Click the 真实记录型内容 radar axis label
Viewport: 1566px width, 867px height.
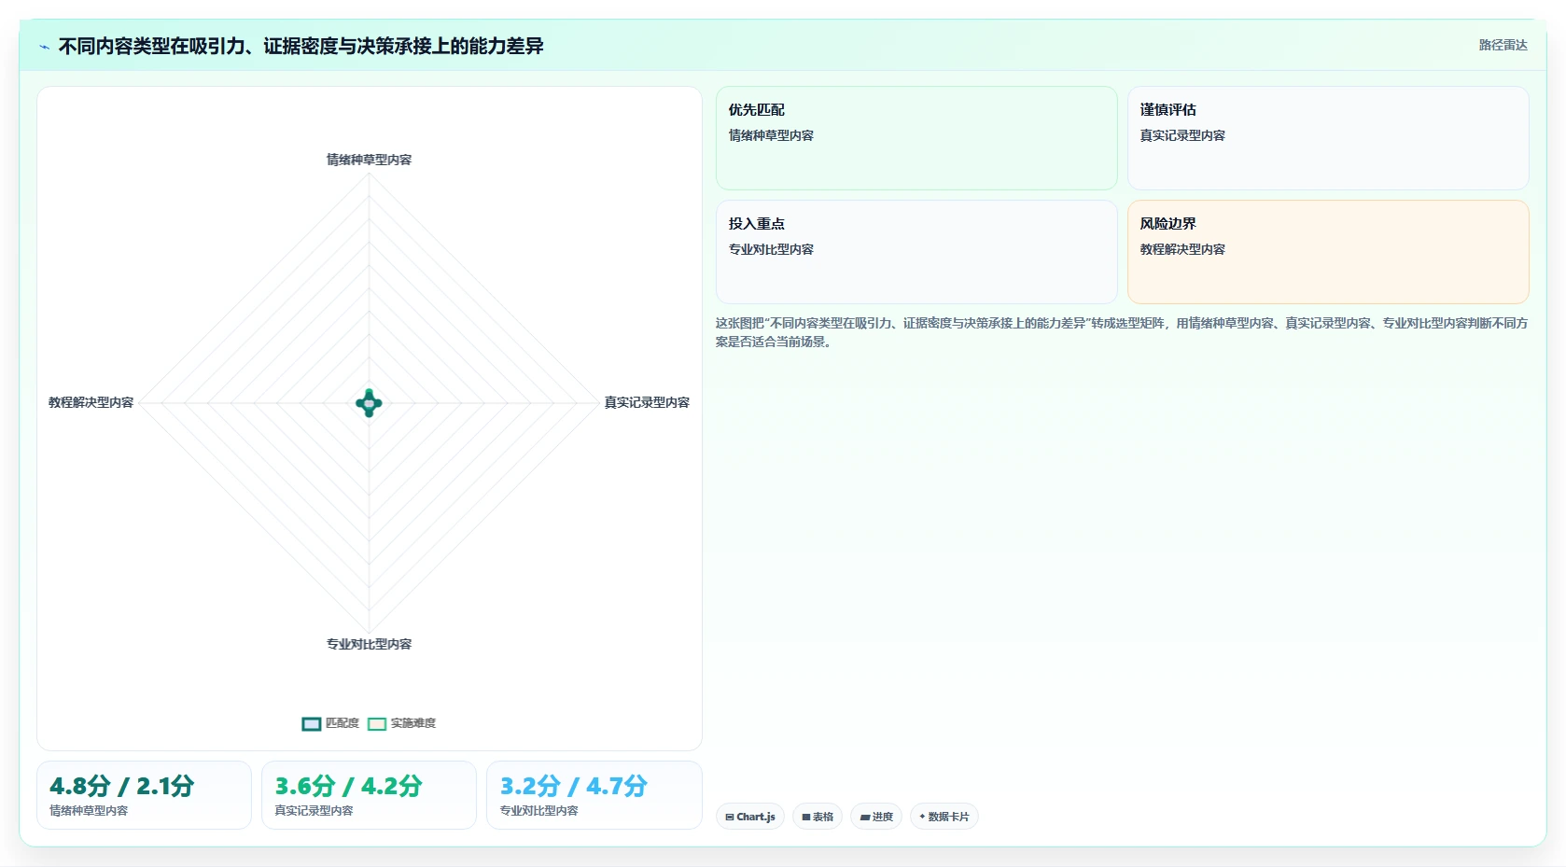[647, 402]
